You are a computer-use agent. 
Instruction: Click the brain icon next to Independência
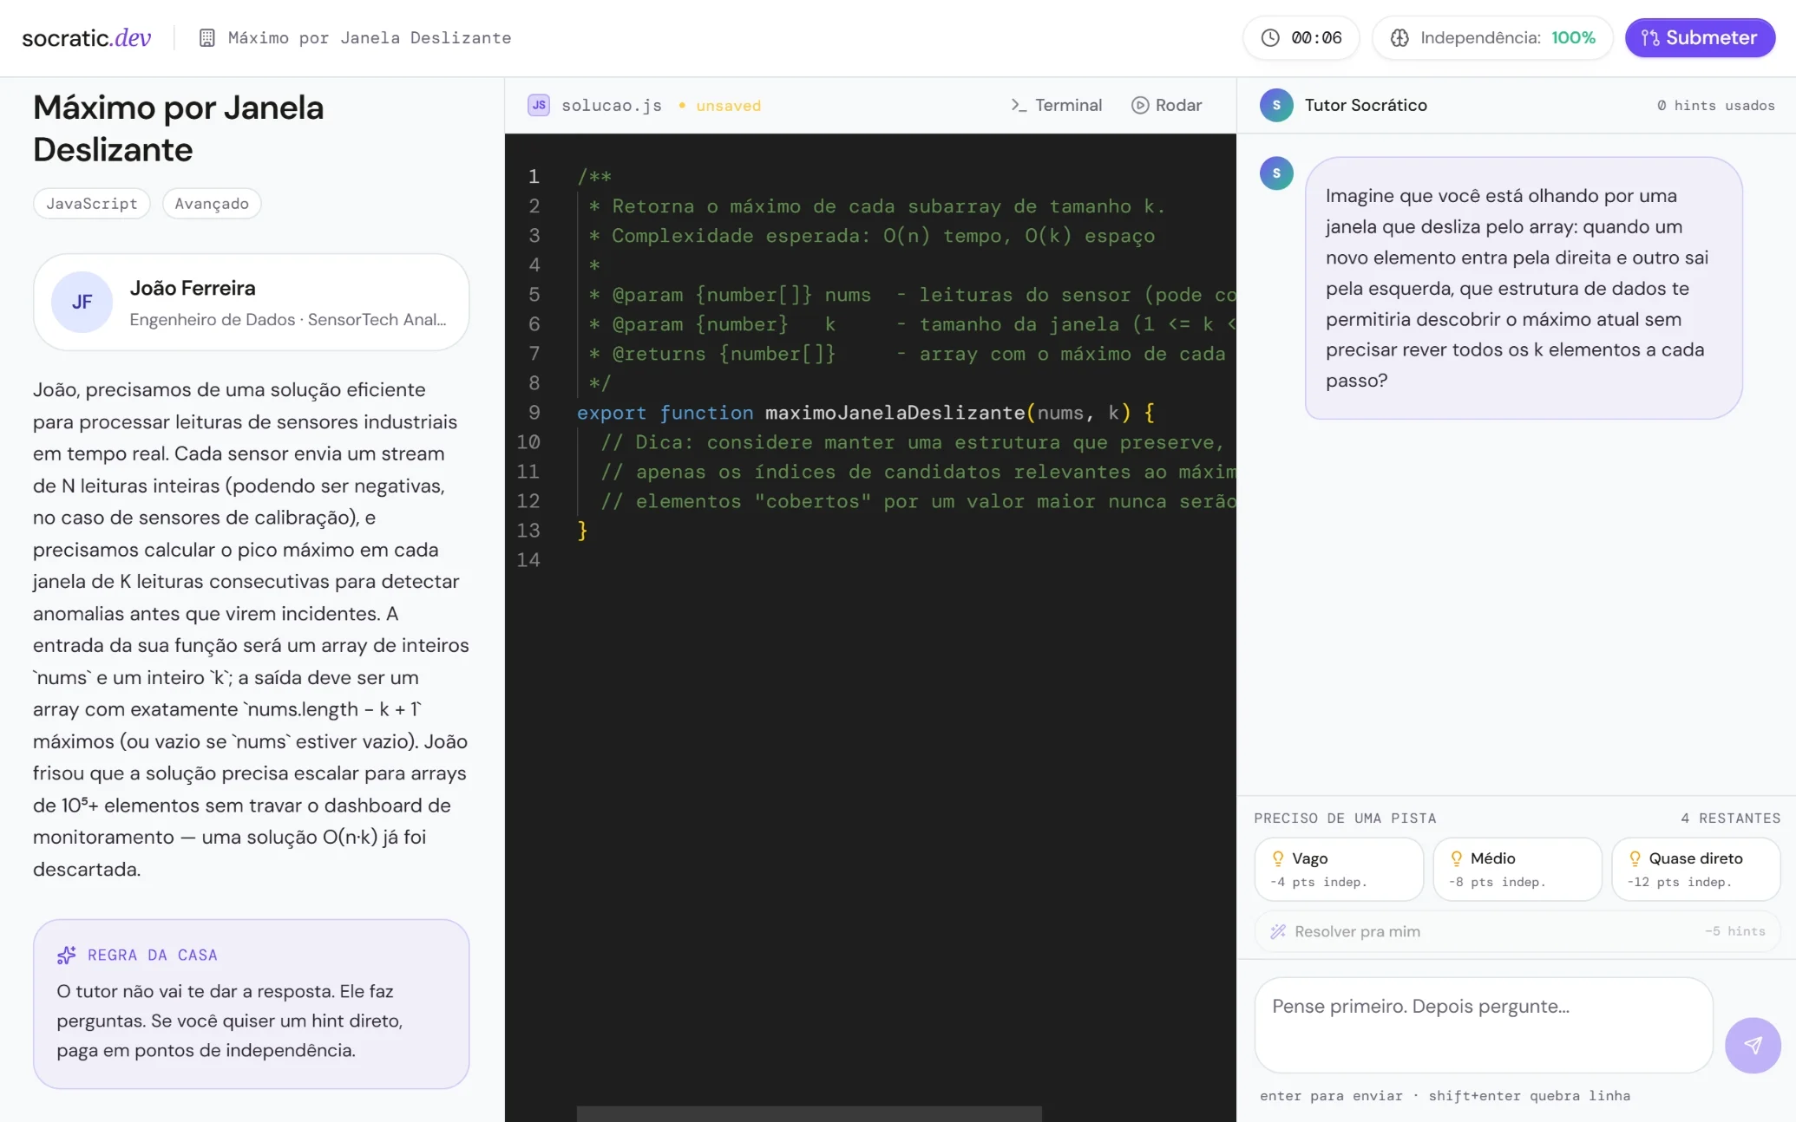click(x=1399, y=37)
